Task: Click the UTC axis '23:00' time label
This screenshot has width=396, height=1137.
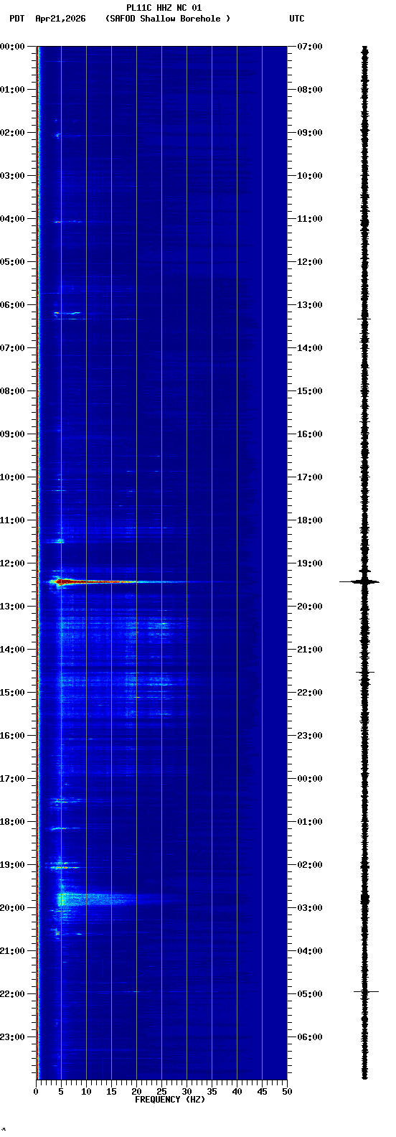Action: (x=310, y=736)
